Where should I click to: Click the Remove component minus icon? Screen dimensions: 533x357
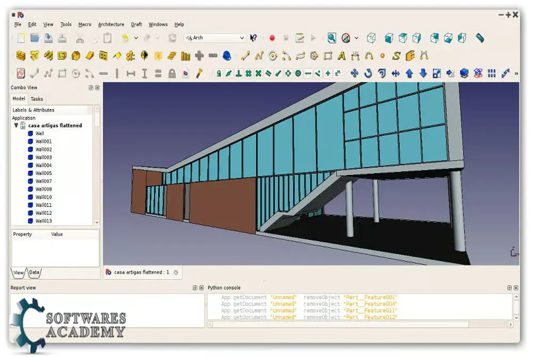[213, 56]
